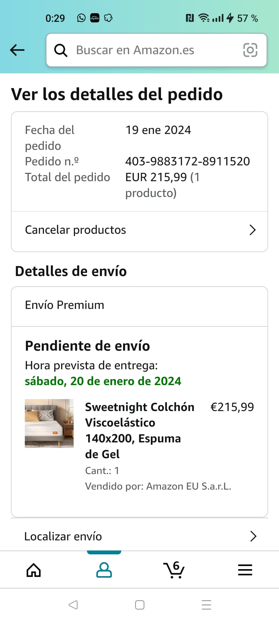Open Localizar envío to track shipment
The height and width of the screenshot is (622, 279).
pyautogui.click(x=63, y=536)
